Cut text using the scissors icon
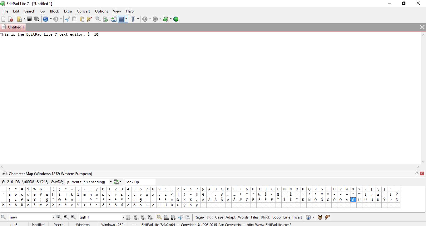 (x=67, y=19)
